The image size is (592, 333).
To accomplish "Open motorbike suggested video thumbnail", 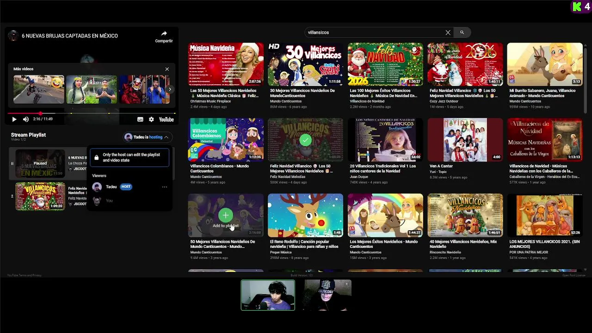I will point(38,89).
